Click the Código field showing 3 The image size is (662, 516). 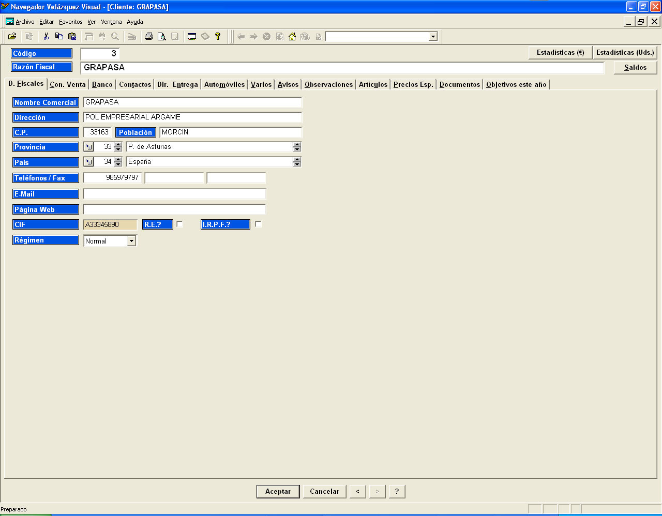pyautogui.click(x=100, y=53)
